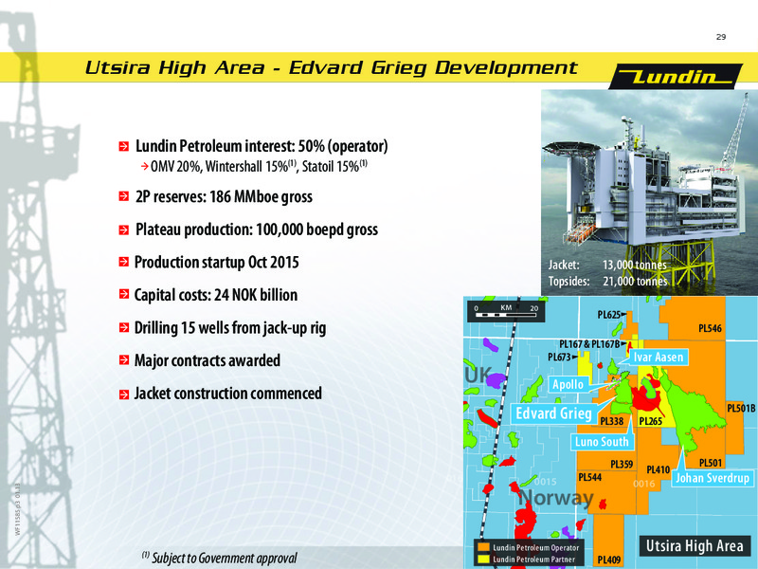Click the PL673 license label

point(559,358)
